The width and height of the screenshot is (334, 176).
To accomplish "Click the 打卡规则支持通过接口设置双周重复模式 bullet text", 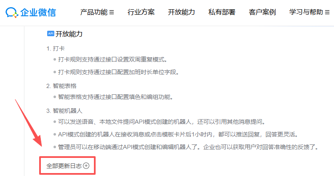I will click(113, 60).
